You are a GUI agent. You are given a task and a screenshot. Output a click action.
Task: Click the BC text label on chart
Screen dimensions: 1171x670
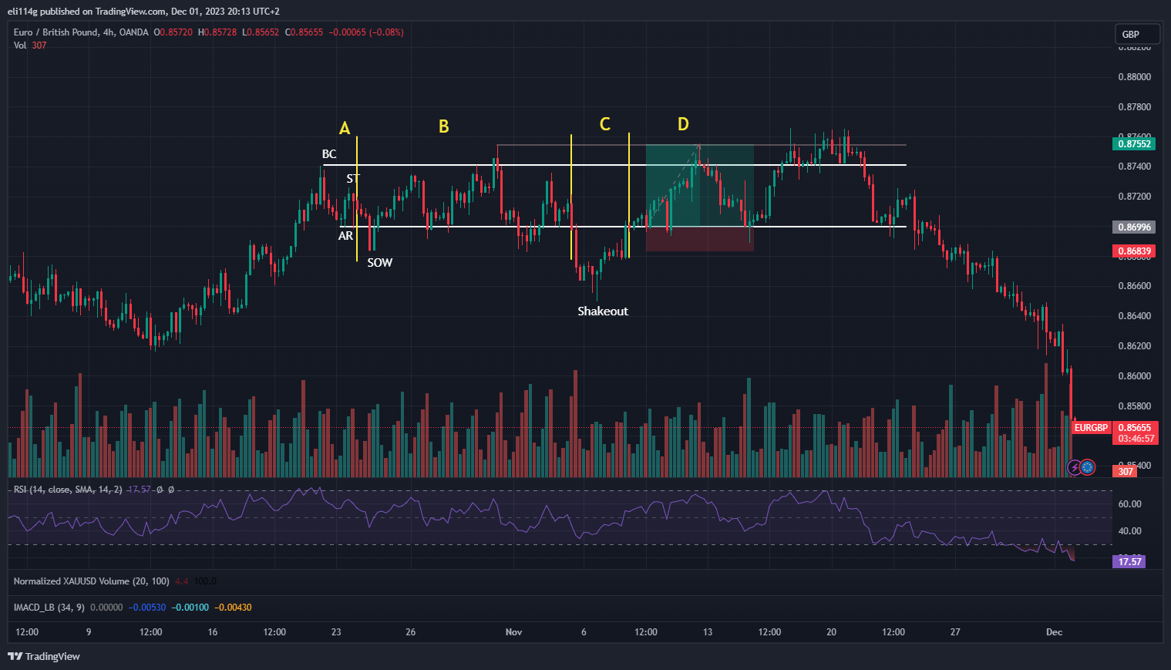pyautogui.click(x=329, y=154)
